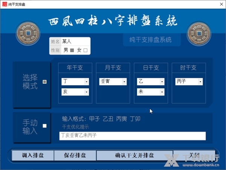Click the right ancient coin emblem
Image resolution: width=226 pixels, height=170 pixels.
pyautogui.click(x=199, y=33)
